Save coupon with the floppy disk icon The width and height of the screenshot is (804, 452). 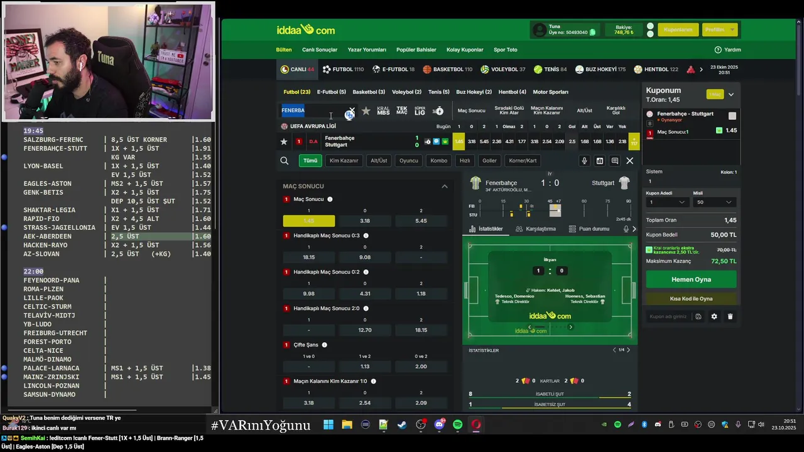[698, 316]
